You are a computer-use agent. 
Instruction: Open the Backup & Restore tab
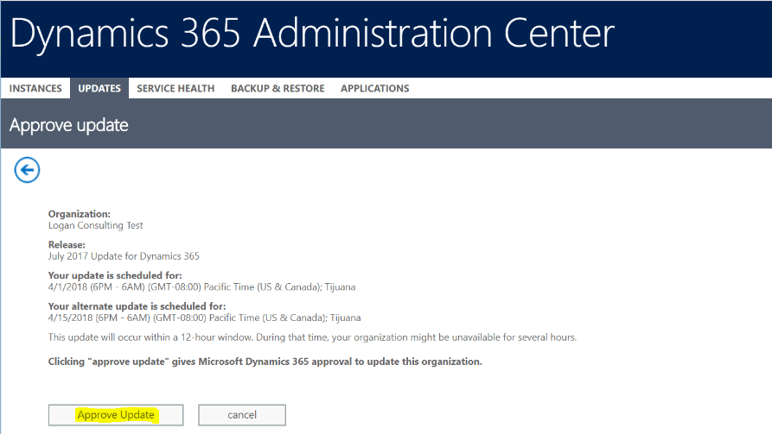pyautogui.click(x=278, y=89)
